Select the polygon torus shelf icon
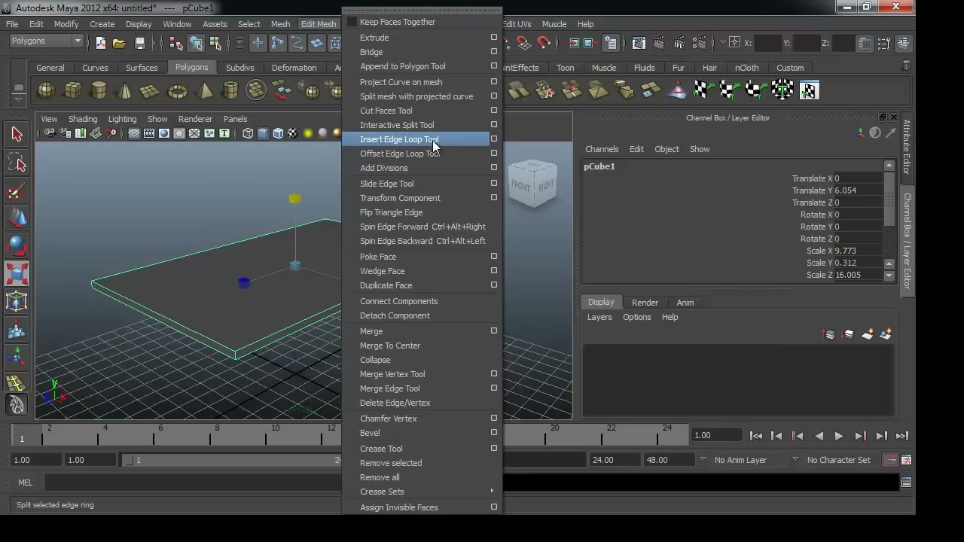The image size is (964, 542). [177, 90]
